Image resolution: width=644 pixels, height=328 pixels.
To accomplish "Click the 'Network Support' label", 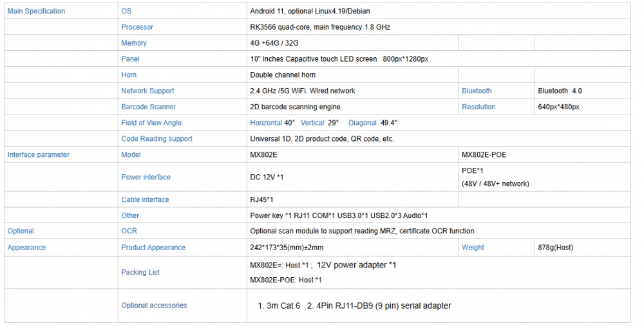I will [147, 91].
